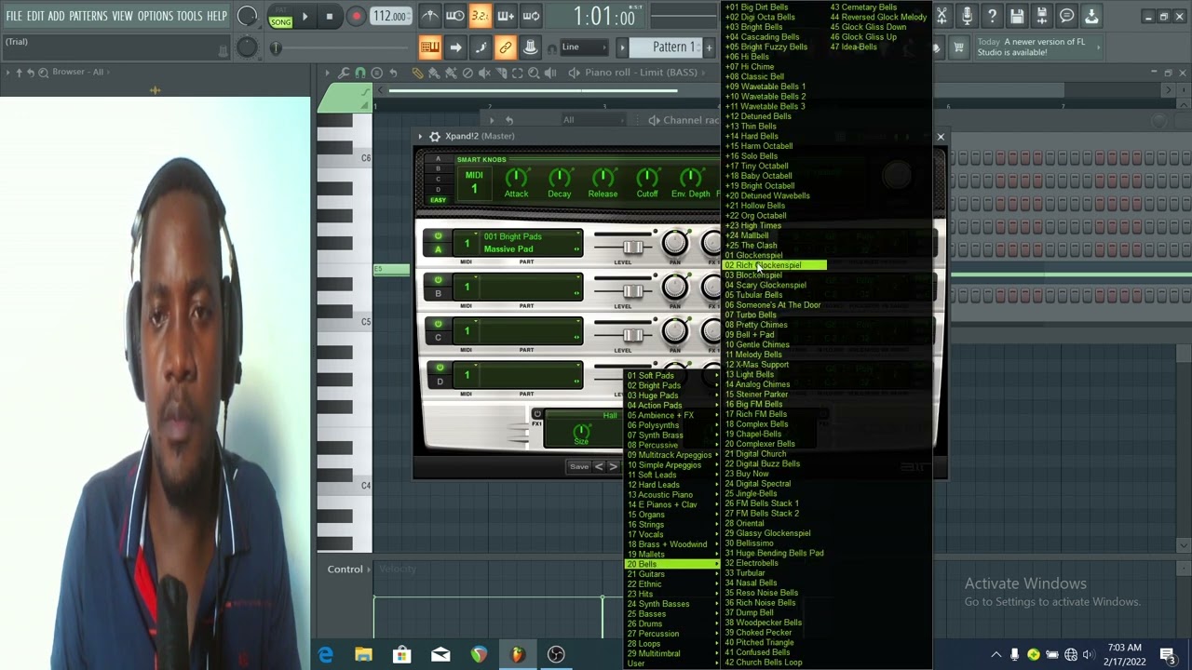Screen dimensions: 1192x670
Task: Open the piano roll wrench tools icon
Action: tap(345, 73)
